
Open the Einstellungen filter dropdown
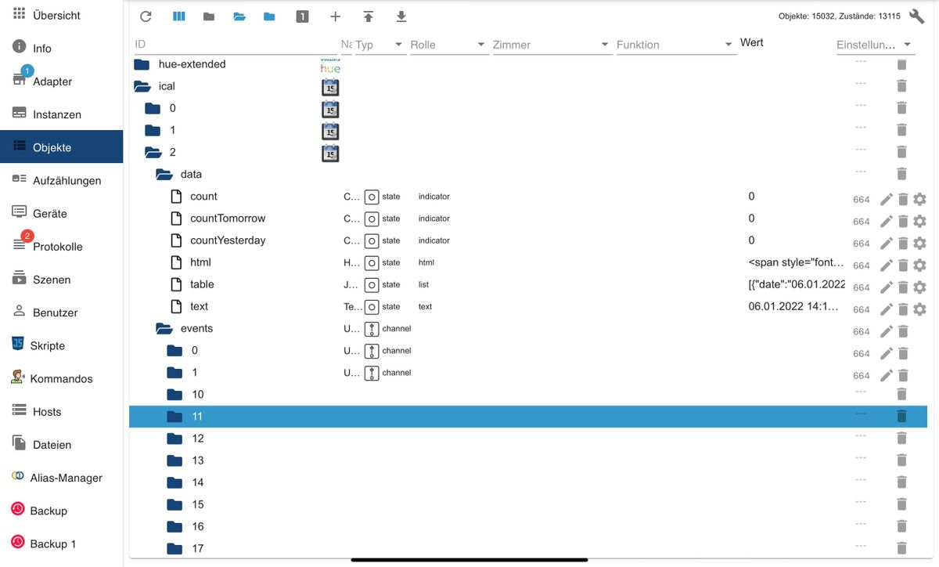click(875, 45)
